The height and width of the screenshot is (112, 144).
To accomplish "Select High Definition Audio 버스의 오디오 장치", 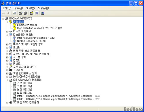I will point(40,28).
